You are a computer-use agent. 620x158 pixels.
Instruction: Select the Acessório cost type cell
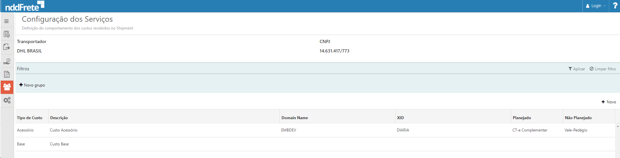(x=25, y=130)
